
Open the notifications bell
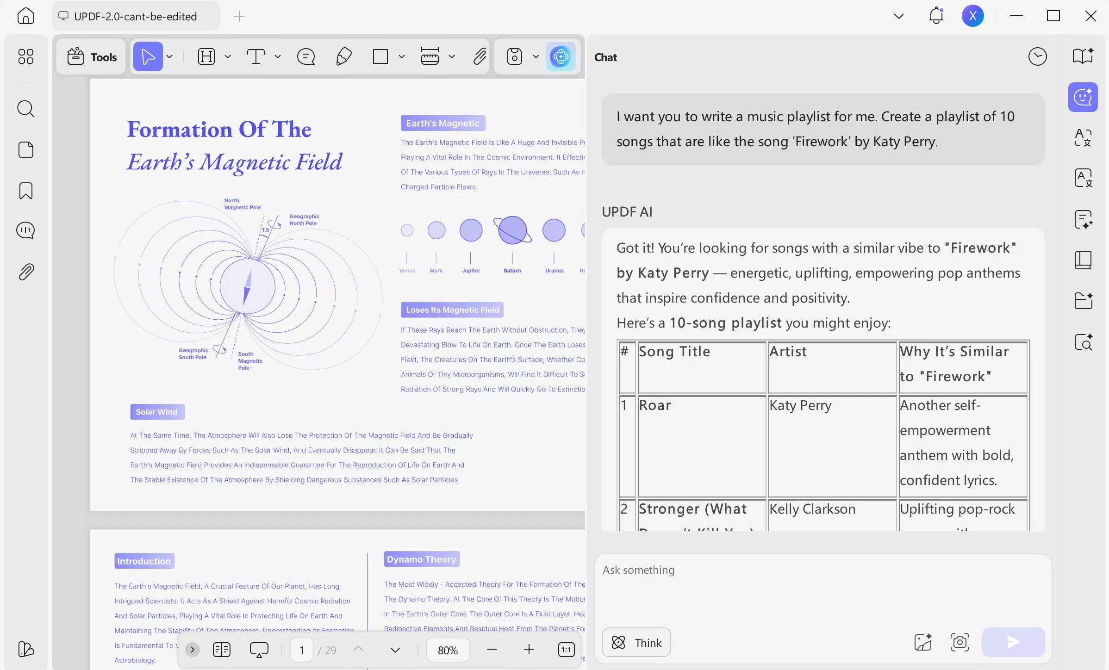tap(936, 16)
